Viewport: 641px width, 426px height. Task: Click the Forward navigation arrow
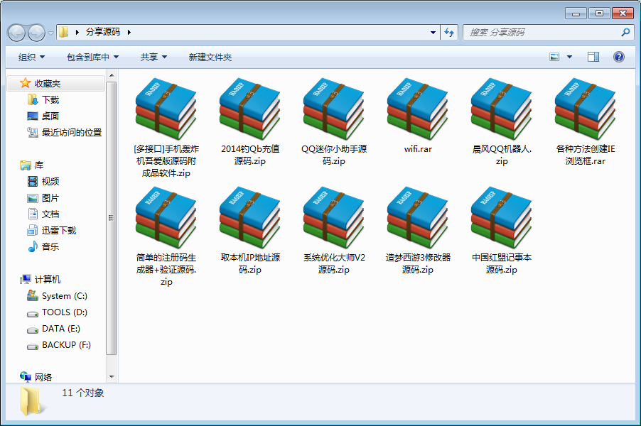click(36, 33)
